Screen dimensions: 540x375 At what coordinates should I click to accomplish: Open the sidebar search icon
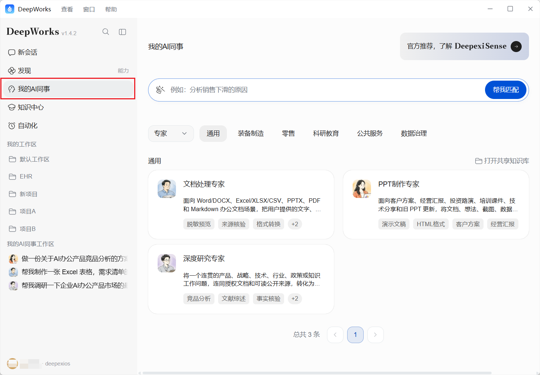click(x=106, y=32)
